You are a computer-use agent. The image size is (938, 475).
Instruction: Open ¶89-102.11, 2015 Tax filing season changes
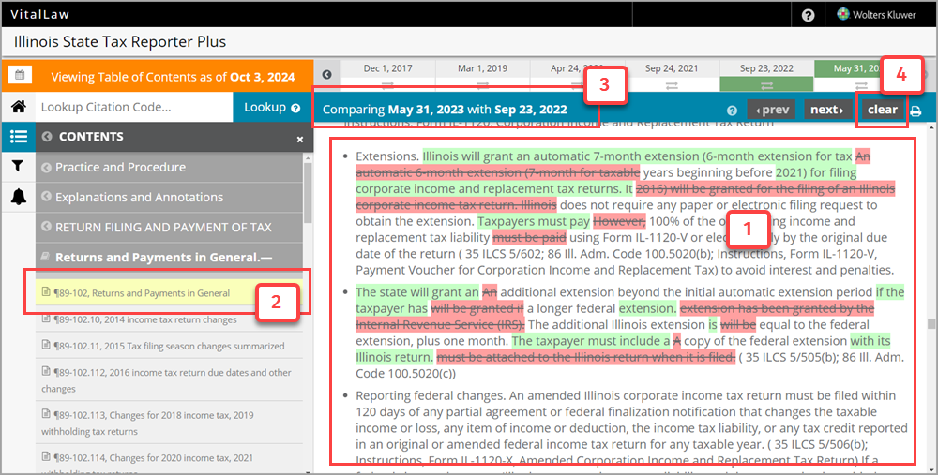pos(169,346)
